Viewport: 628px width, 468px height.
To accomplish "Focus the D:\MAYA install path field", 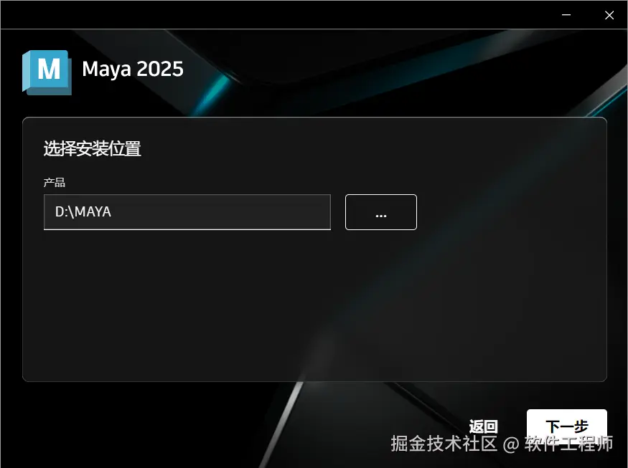I will point(187,212).
